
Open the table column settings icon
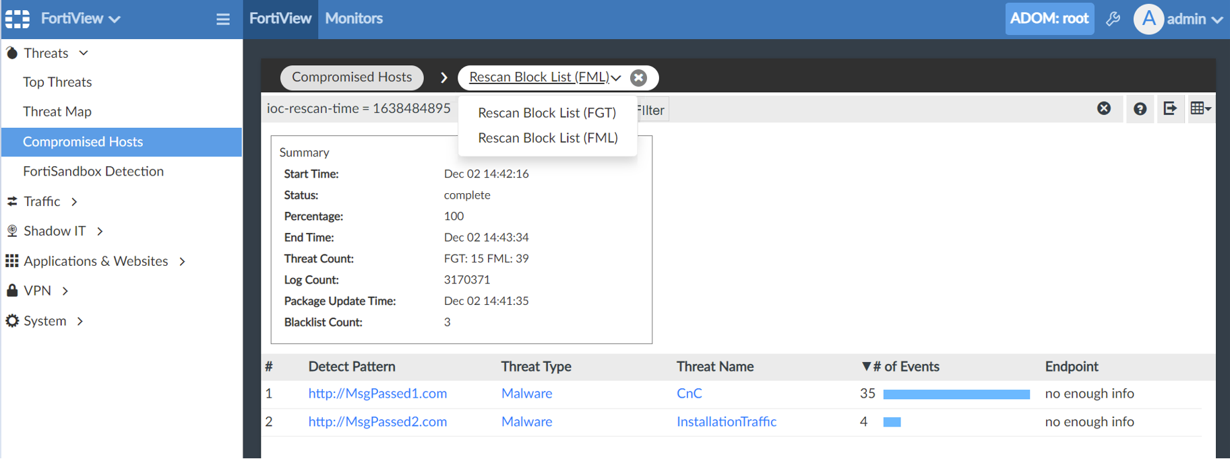click(1200, 108)
